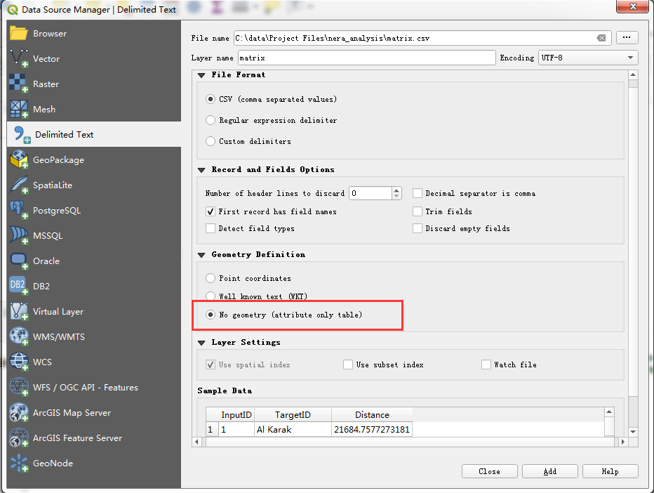Screen dimensions: 654x493
Task: Enable Use subset index
Action: click(348, 364)
